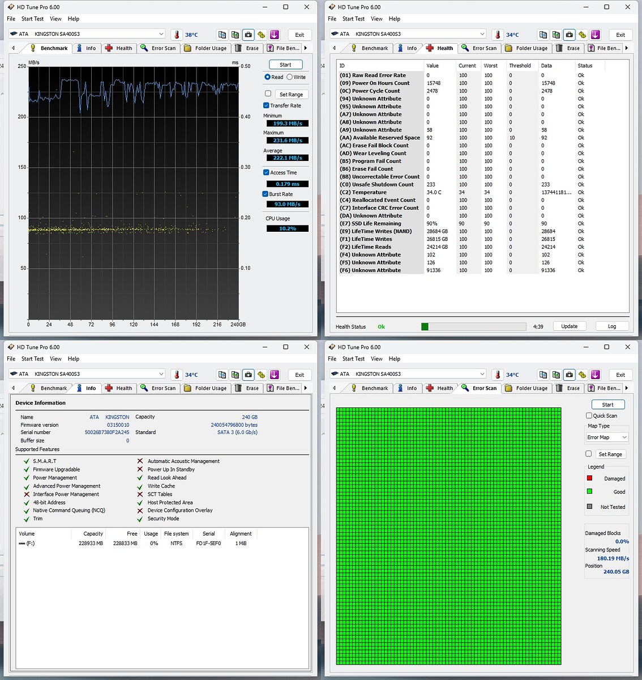
Task: Click copy-screenshot icon in Error Scan window toolbar
Action: [556, 375]
